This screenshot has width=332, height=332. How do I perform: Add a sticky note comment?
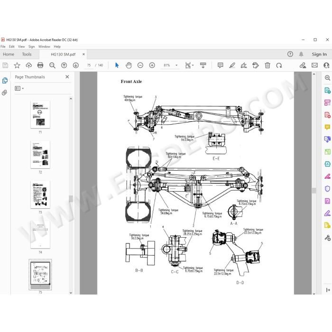point(220,65)
